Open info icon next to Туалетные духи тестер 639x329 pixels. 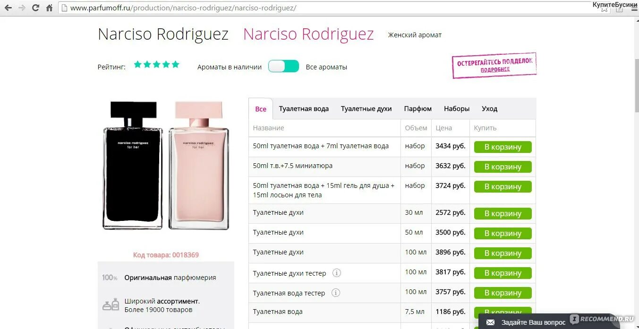tap(337, 273)
